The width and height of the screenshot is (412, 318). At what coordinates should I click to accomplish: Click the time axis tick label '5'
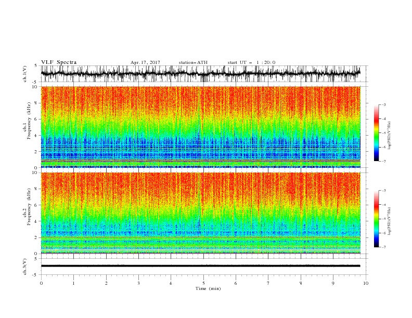[x=203, y=283]
